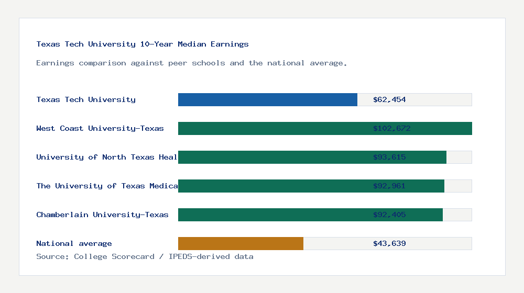Click the '$62,454' value
The width and height of the screenshot is (524, 293).
[389, 99]
